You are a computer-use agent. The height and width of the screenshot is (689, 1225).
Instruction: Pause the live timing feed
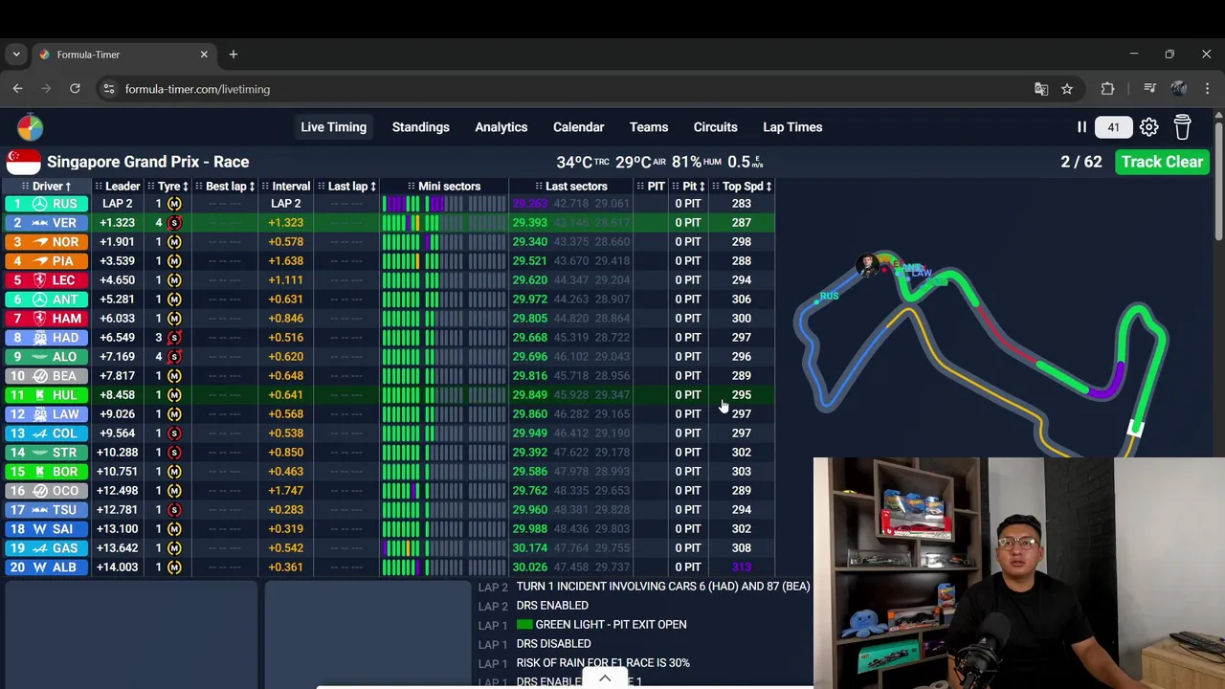click(1081, 127)
